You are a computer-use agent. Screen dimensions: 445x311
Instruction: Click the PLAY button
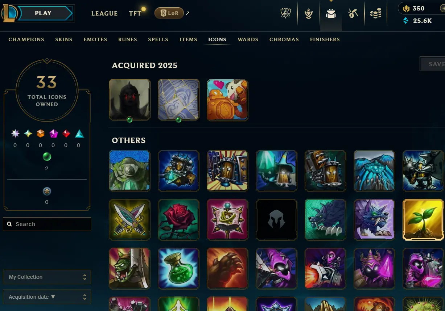(44, 13)
